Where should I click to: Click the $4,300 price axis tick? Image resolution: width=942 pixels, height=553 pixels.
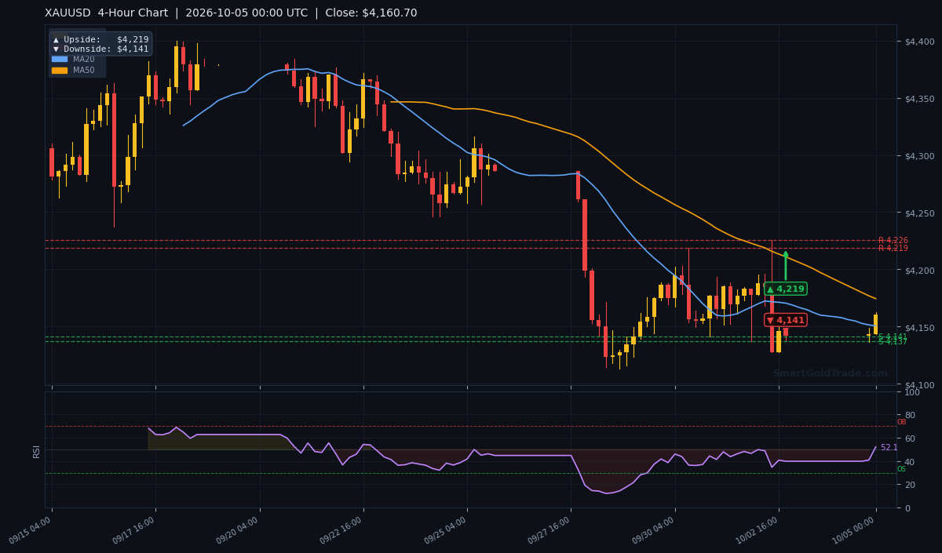[920, 156]
